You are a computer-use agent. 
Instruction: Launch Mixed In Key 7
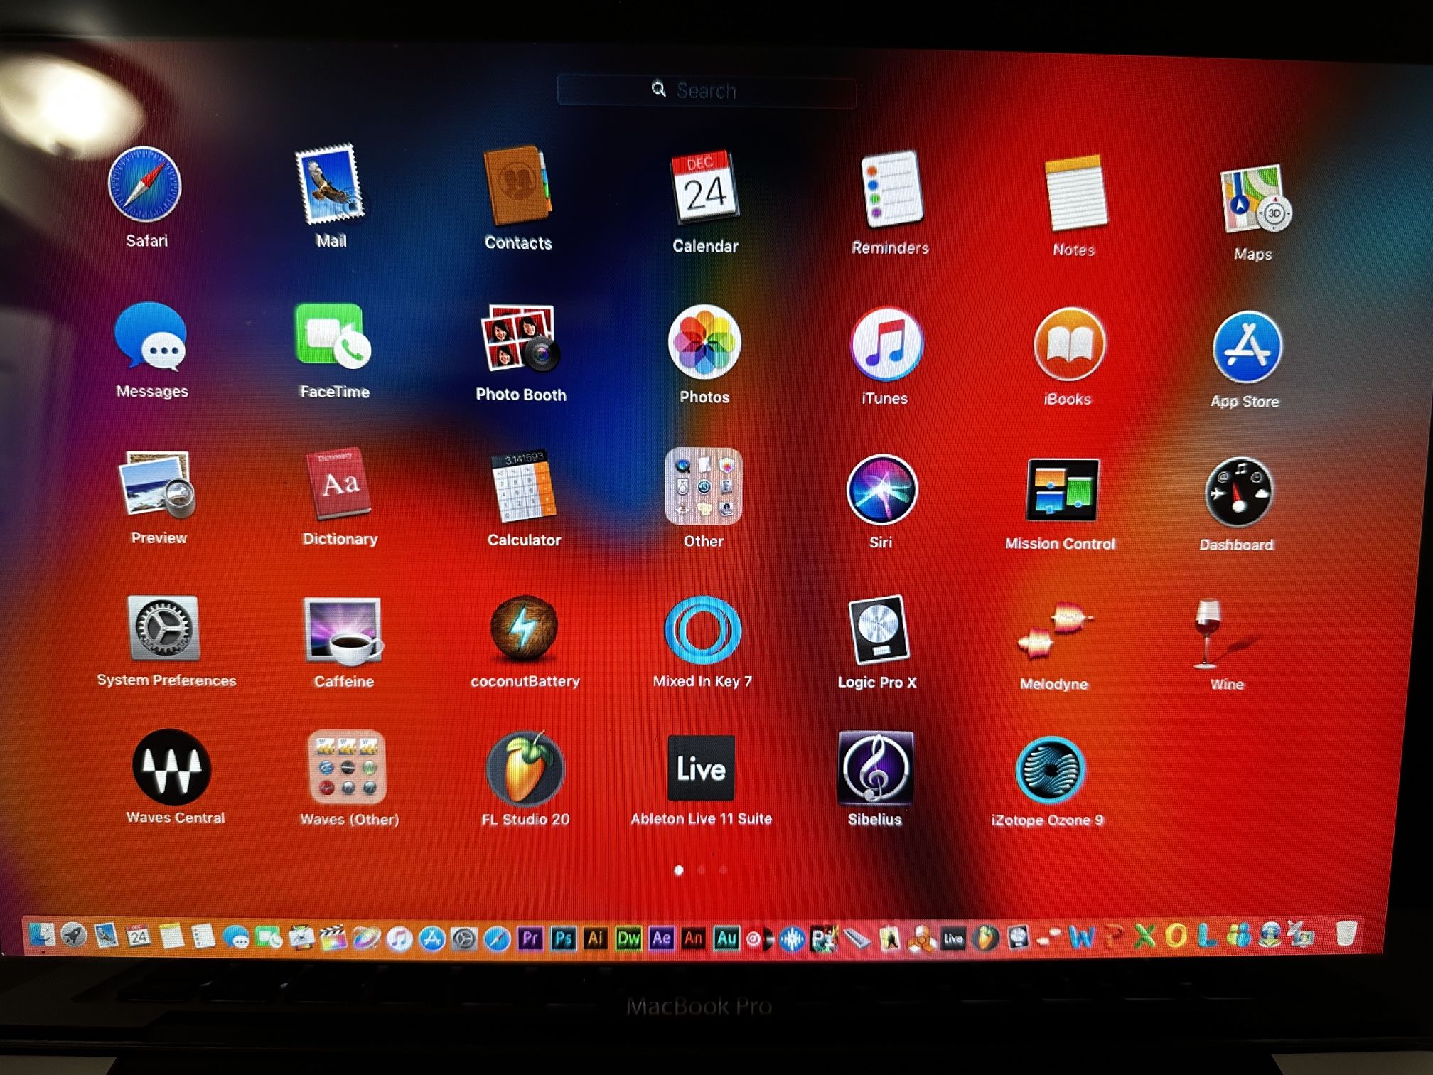pos(702,630)
